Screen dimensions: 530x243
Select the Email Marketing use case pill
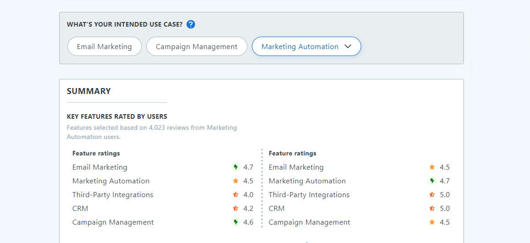click(x=104, y=46)
